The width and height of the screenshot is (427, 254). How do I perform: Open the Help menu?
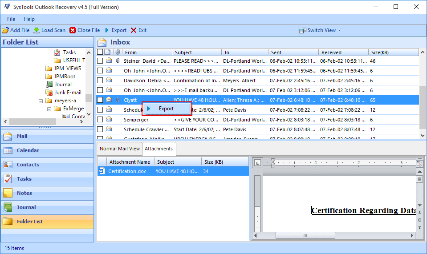coord(29,19)
